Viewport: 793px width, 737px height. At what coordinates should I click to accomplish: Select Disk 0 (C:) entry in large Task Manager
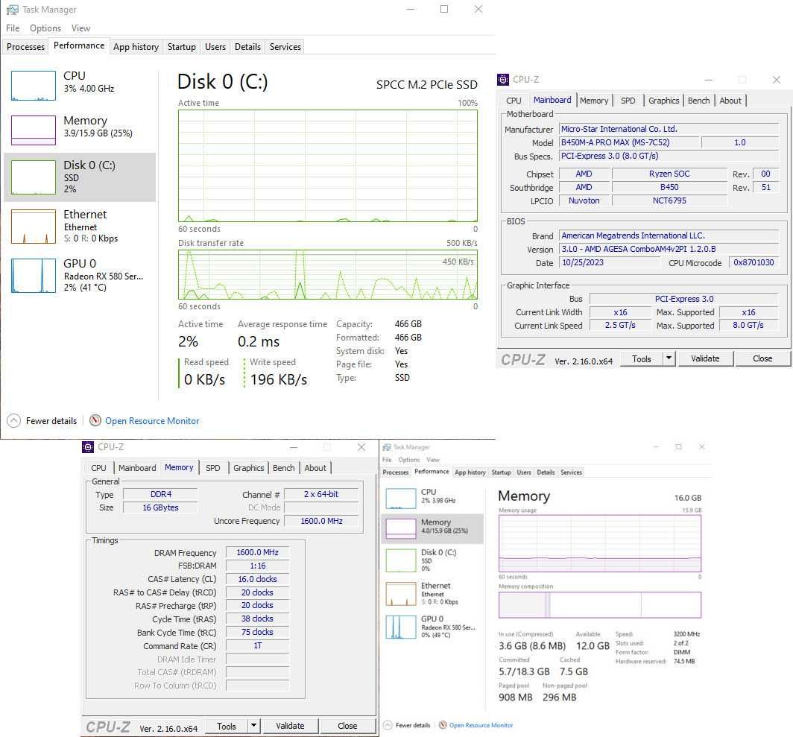pyautogui.click(x=80, y=177)
